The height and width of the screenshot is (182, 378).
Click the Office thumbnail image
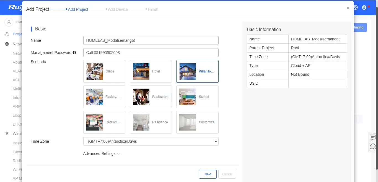[95, 71]
